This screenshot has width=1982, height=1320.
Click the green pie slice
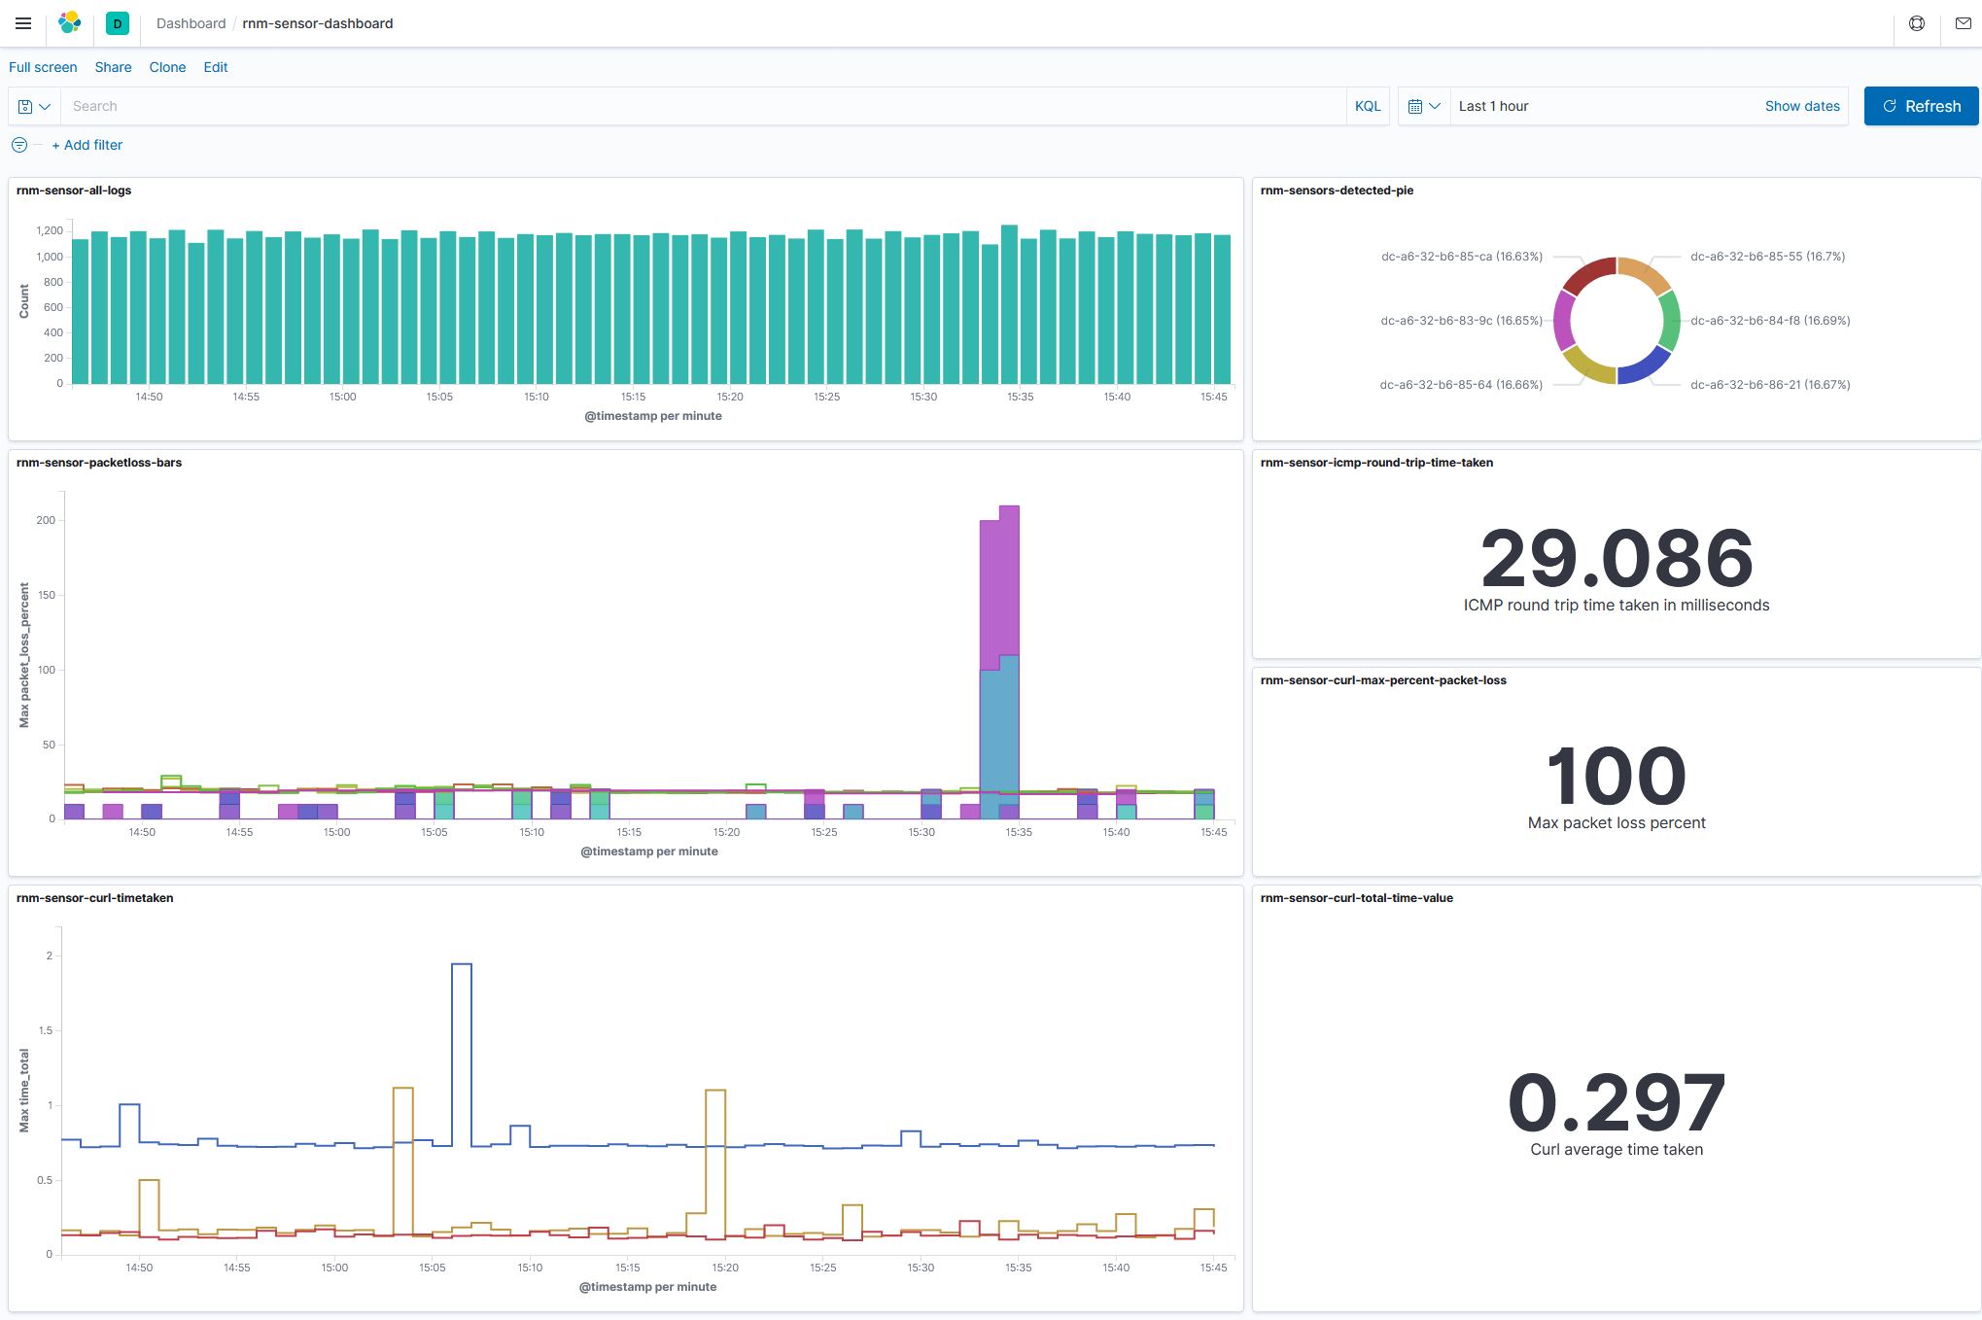(x=1670, y=321)
